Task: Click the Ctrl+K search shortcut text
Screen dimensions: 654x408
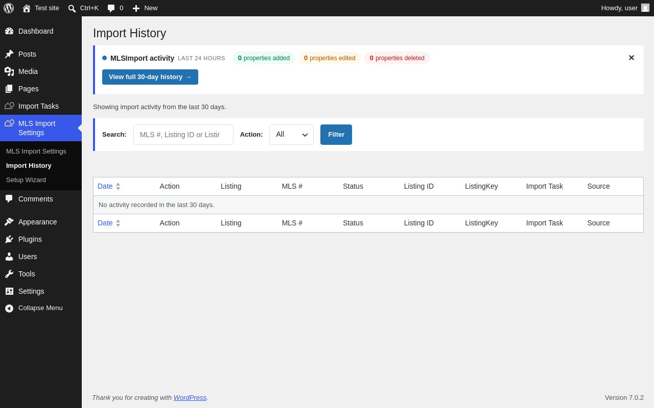Action: (89, 8)
